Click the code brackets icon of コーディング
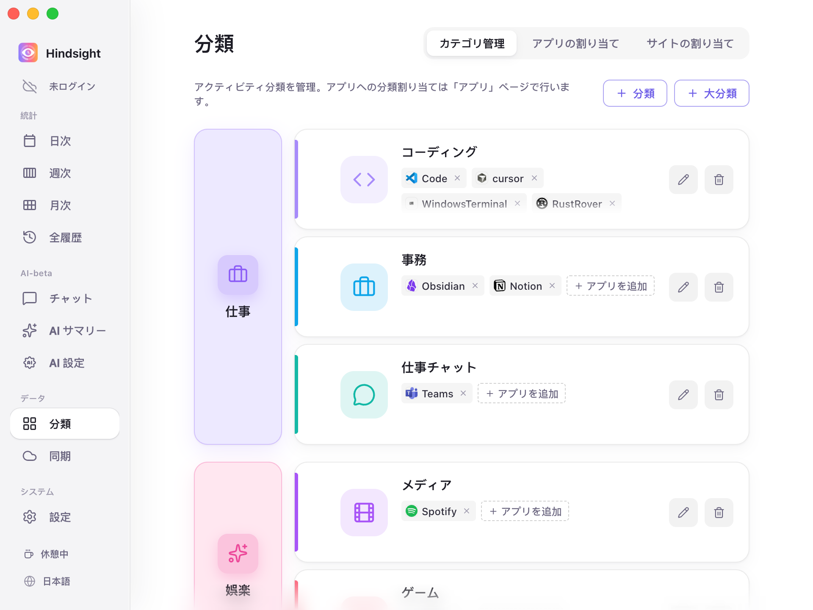The image size is (813, 610). (364, 180)
